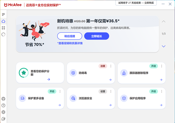Open the 查看促销和优惠详情 link
The height and width of the screenshot is (123, 175).
click(70, 43)
